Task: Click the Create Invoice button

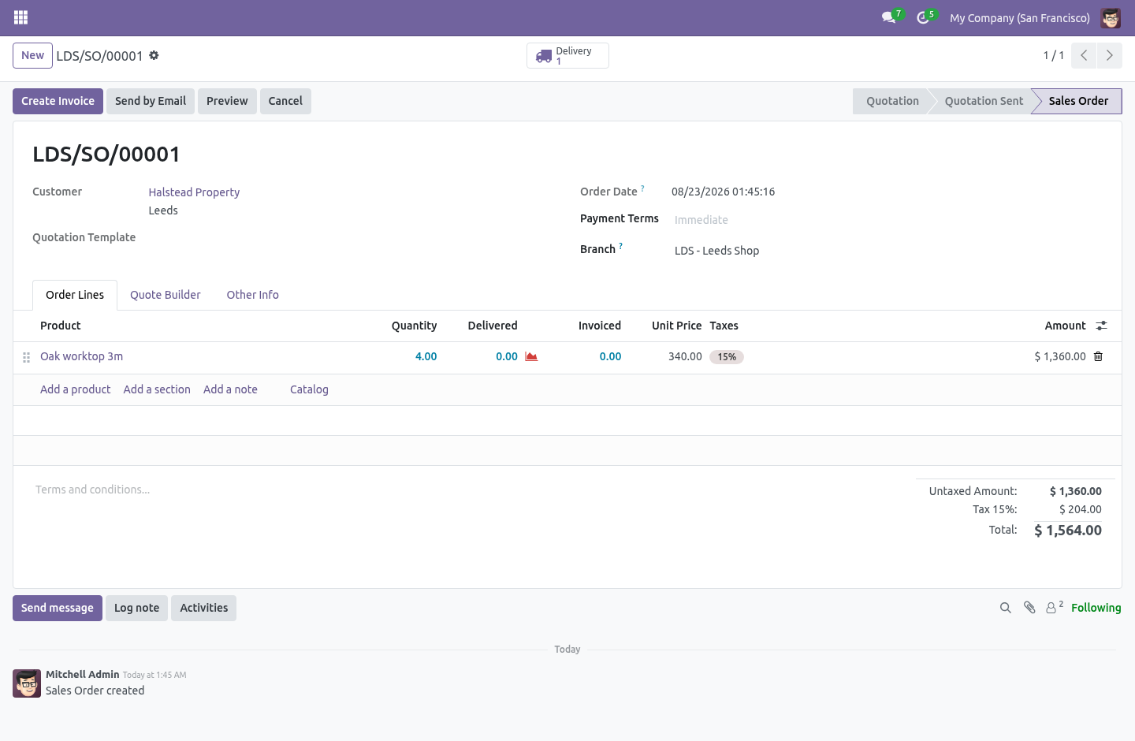Action: coord(58,101)
